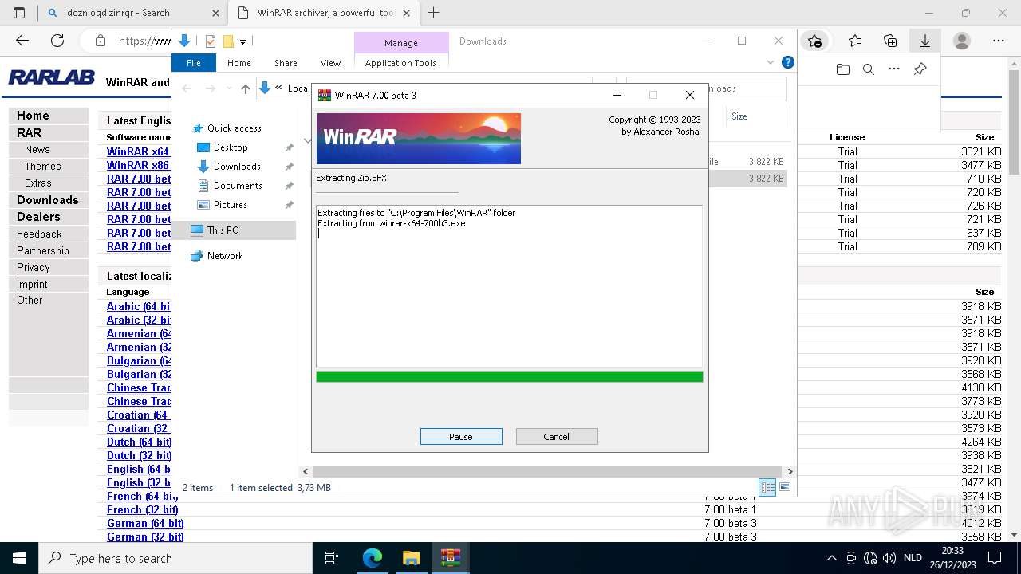Open more options in downloads panel
The image size is (1021, 574).
(894, 69)
